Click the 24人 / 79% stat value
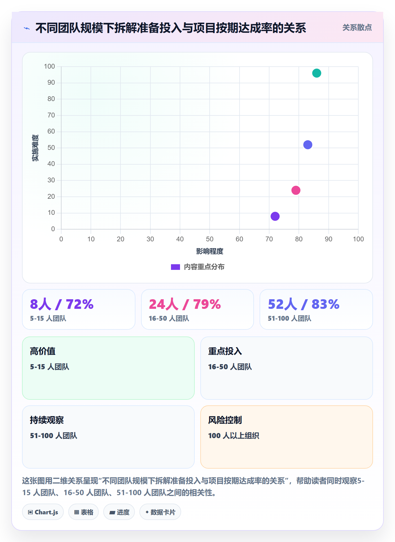The image size is (395, 542). [185, 304]
